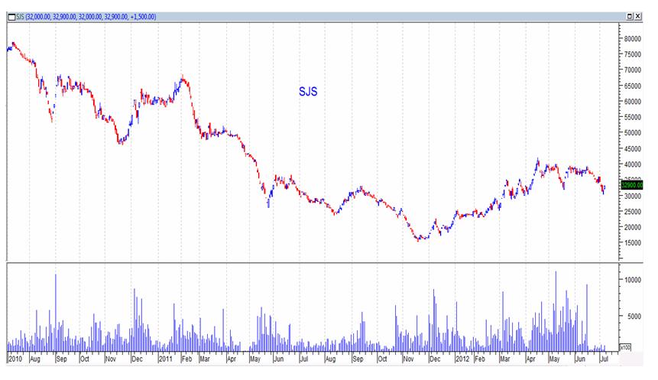Screen dimensions: 658x380
Task: Click the green 32900.00 current price tag
Action: click(x=634, y=184)
